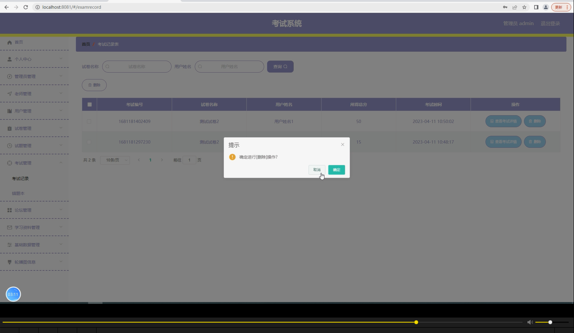Expand the 论坛管理 chevron
This screenshot has height=333, width=574.
pyautogui.click(x=61, y=210)
